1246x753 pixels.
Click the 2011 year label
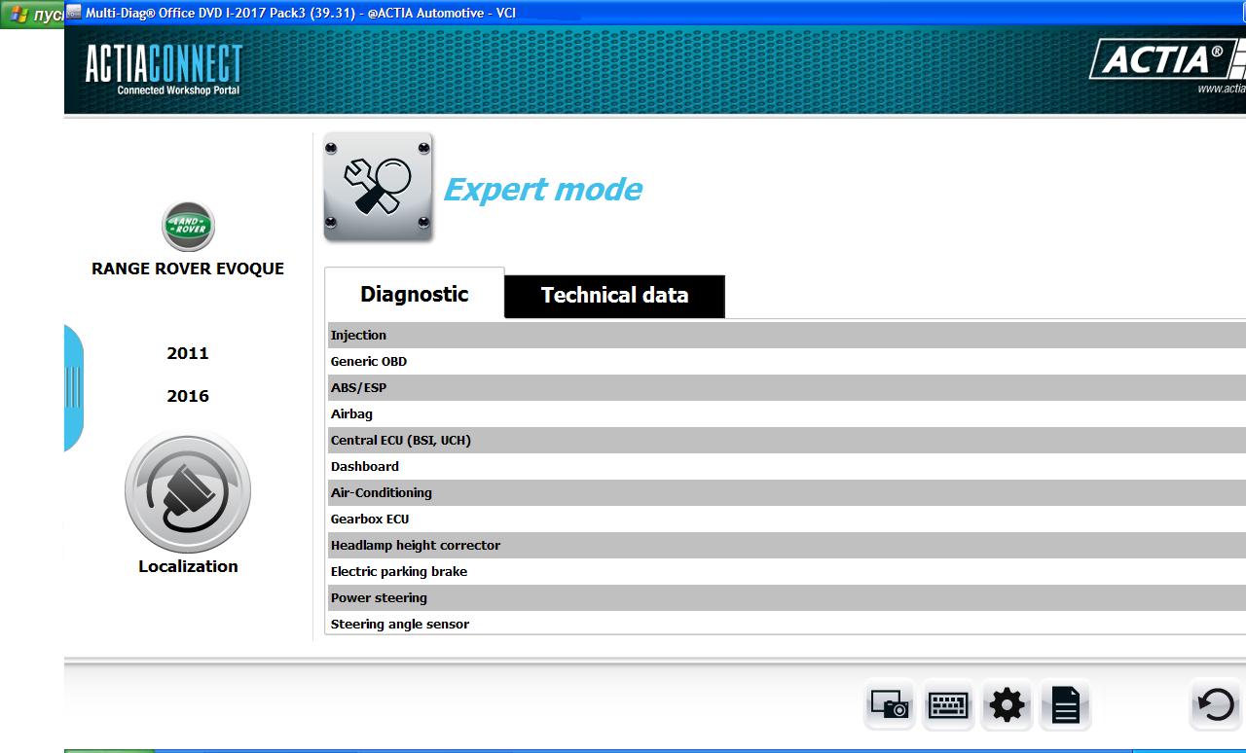click(188, 353)
